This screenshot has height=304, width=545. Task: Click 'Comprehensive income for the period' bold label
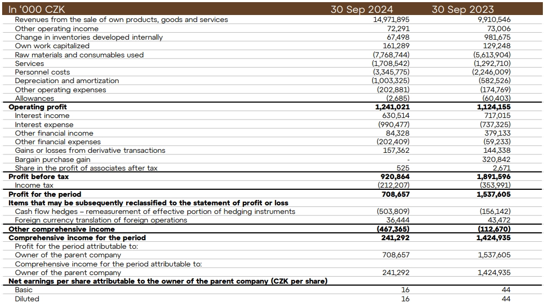pyautogui.click(x=77, y=238)
